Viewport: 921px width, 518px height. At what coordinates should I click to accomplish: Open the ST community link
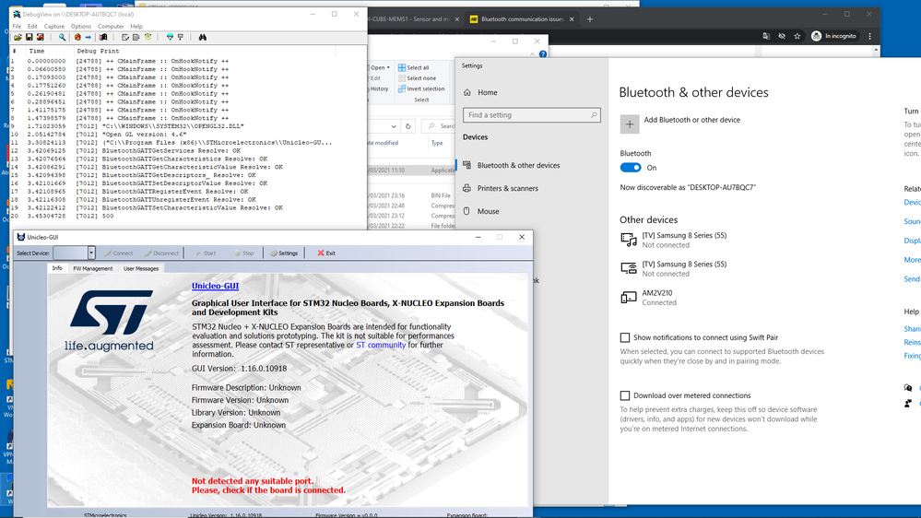(x=381, y=345)
